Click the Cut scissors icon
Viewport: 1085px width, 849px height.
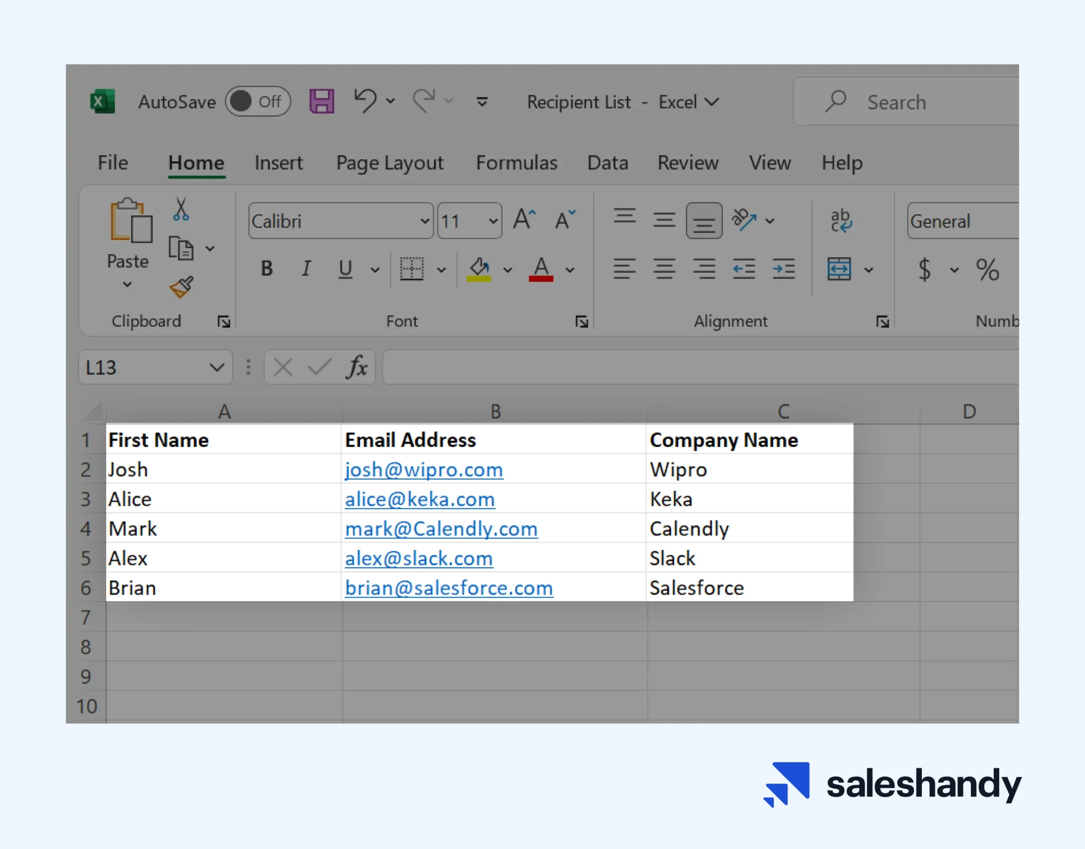(x=181, y=209)
